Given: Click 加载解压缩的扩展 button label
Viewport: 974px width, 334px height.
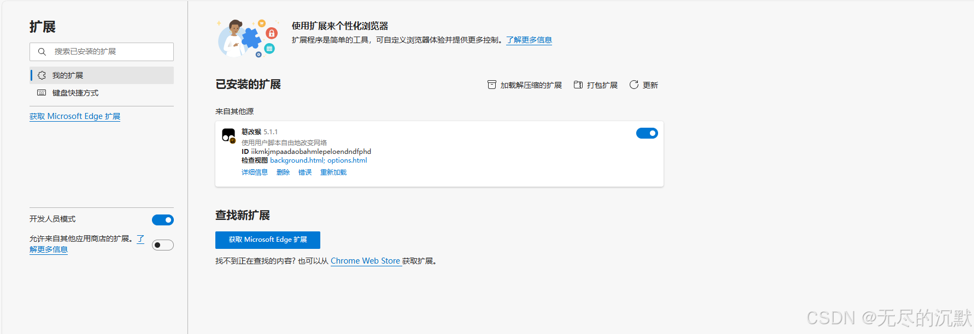Looking at the screenshot, I should click(x=531, y=85).
